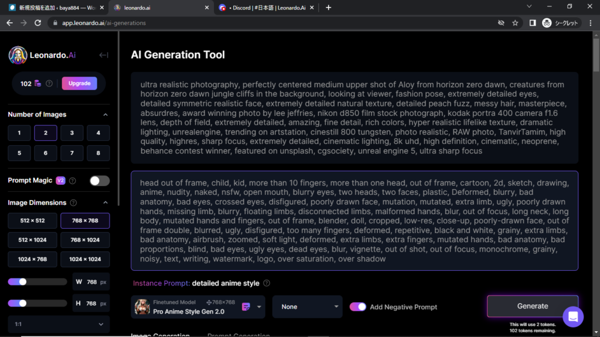Reload the page using the browser refresh icon

(x=38, y=23)
